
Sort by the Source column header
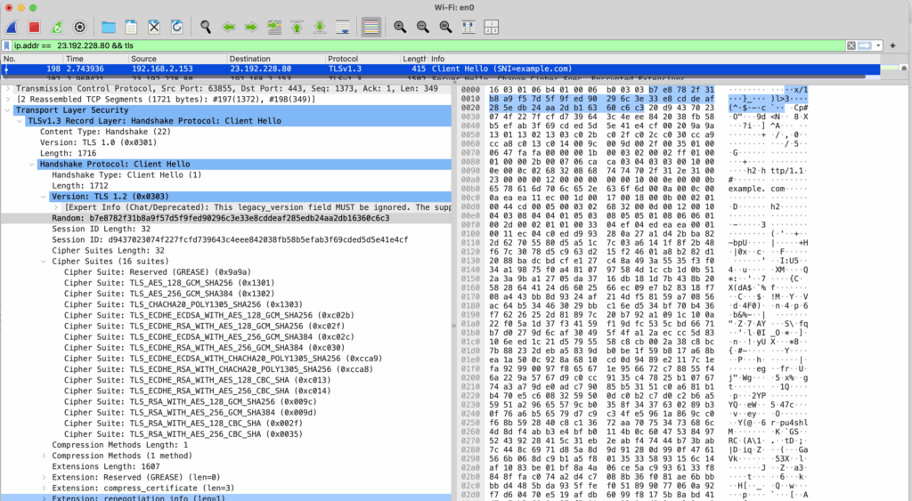pyautogui.click(x=177, y=59)
